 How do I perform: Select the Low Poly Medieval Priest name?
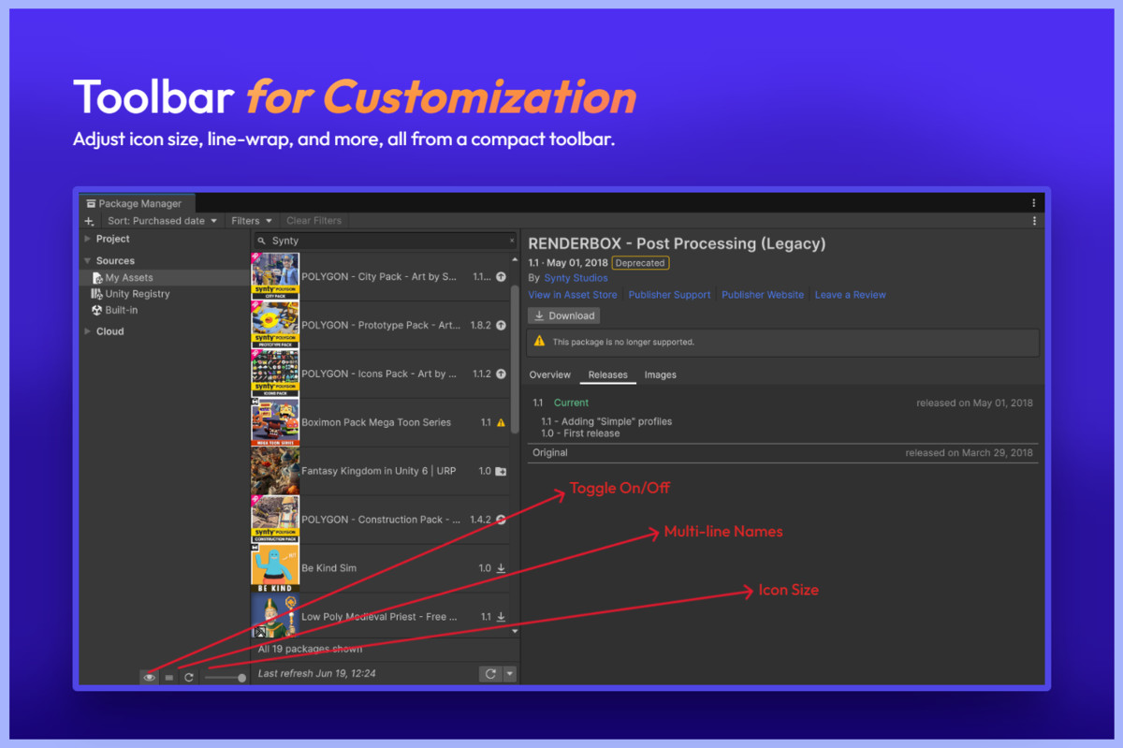[x=380, y=617]
